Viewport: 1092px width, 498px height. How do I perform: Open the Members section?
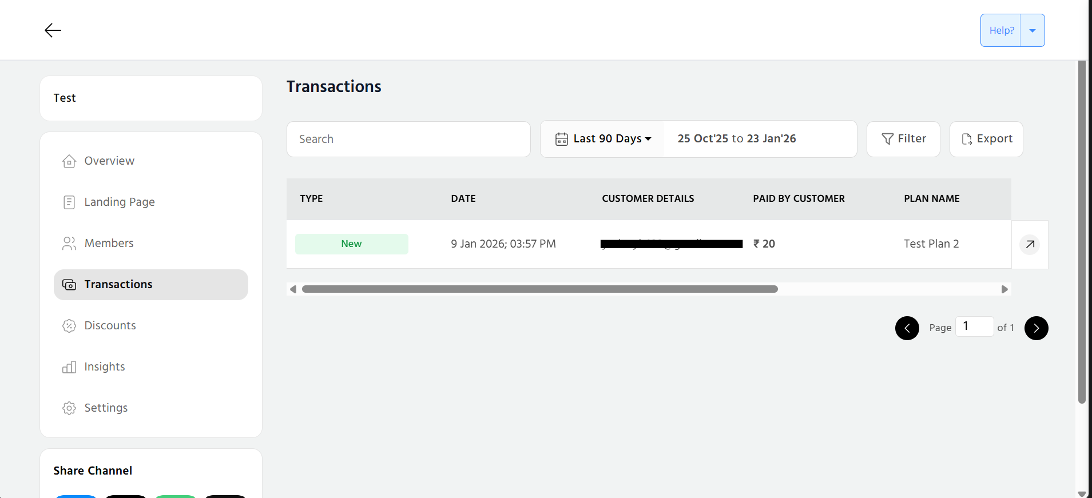click(109, 244)
